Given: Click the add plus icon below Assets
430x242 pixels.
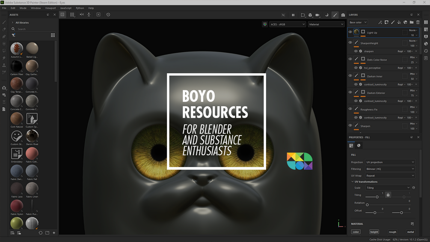Looking at the screenshot, I should (x=54, y=233).
